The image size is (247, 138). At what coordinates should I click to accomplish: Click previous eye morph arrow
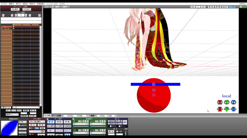tap(74, 124)
